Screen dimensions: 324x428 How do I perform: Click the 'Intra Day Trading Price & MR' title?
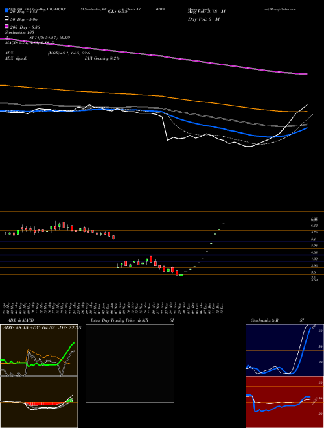coord(119,320)
